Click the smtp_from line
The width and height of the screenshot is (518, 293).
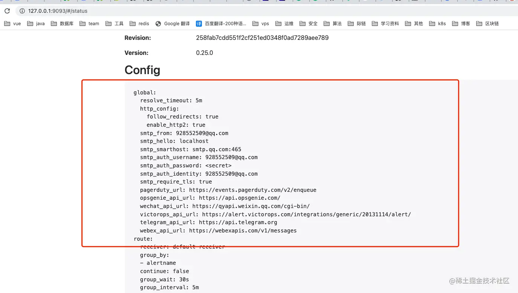184,133
